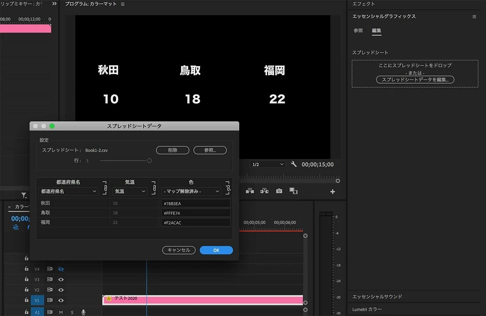
Task: Show hidden track V4 with eye icon
Action: pos(61,269)
